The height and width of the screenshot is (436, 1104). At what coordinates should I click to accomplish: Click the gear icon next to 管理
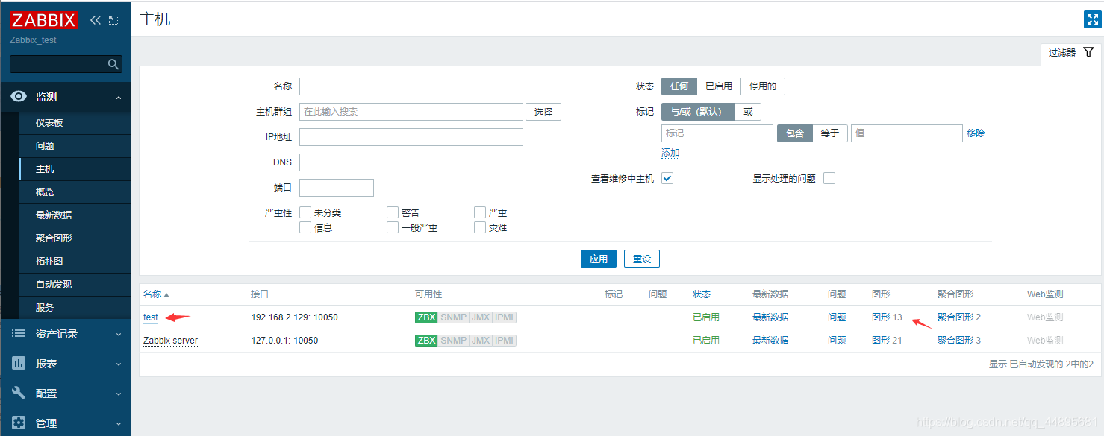(19, 423)
